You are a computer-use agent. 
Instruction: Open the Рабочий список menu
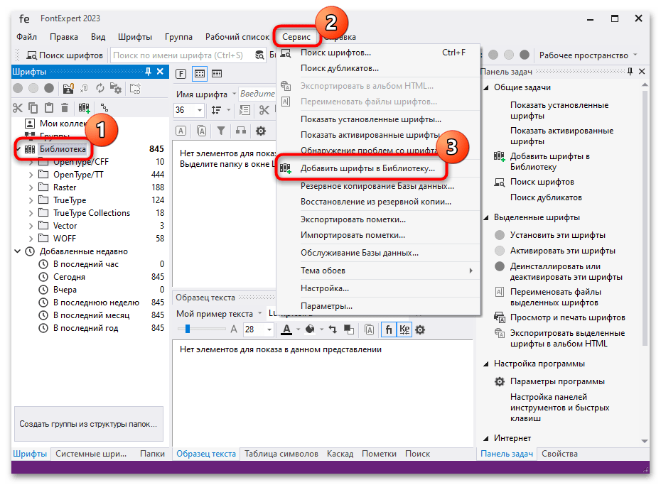click(237, 37)
